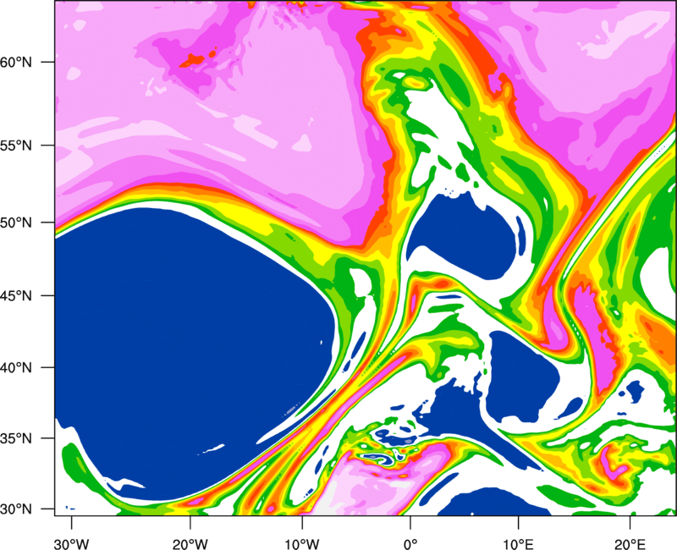
Task: Click the 45°N latitude label
Action: click(x=16, y=296)
